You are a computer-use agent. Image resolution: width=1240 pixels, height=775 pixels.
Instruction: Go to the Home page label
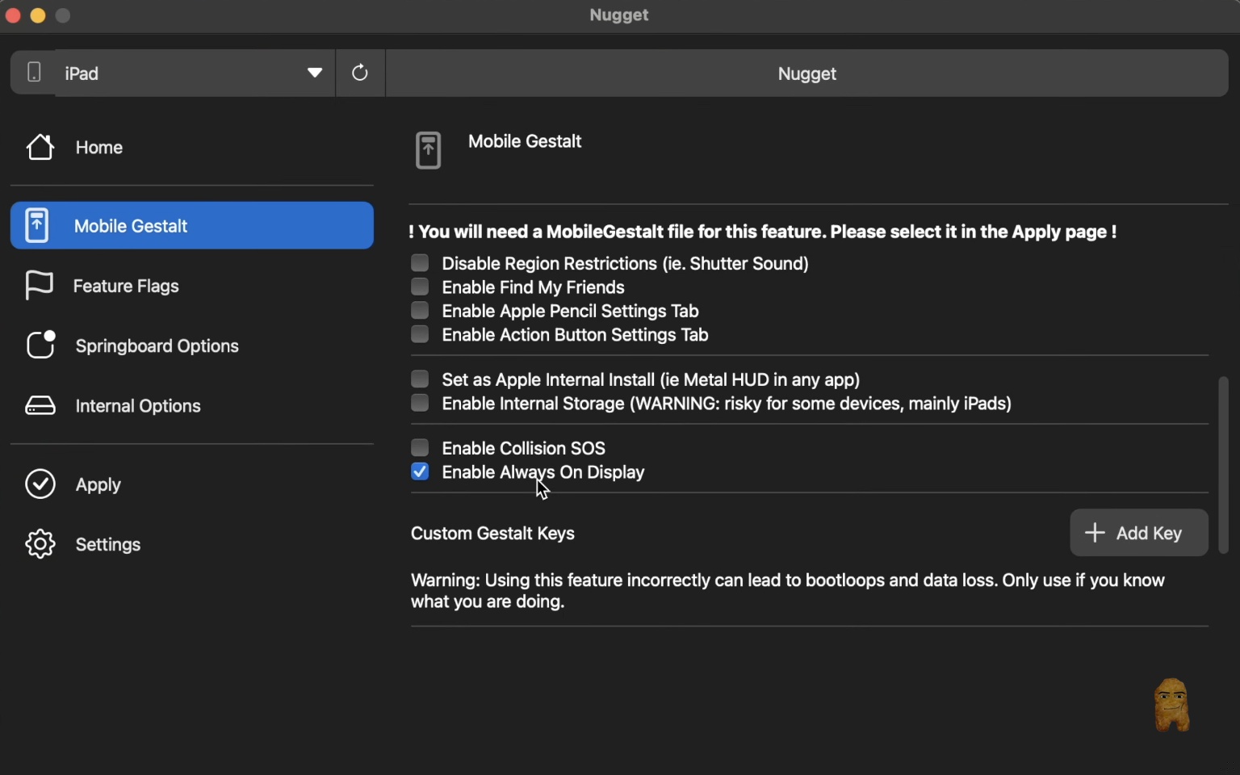click(x=99, y=148)
